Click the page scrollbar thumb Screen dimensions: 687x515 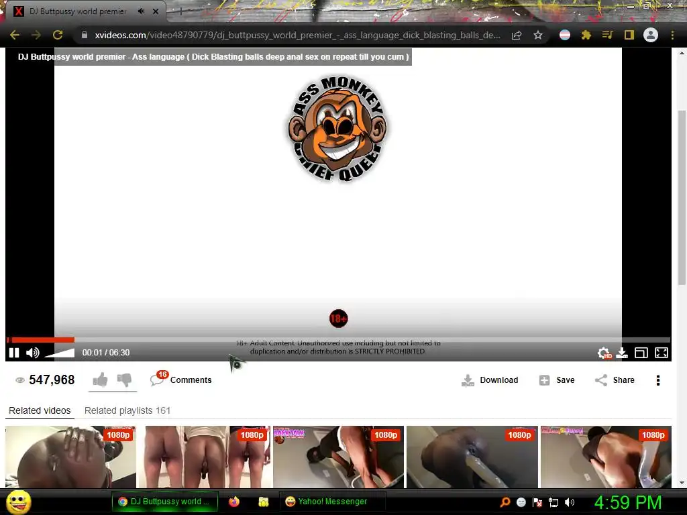pyautogui.click(x=682, y=197)
